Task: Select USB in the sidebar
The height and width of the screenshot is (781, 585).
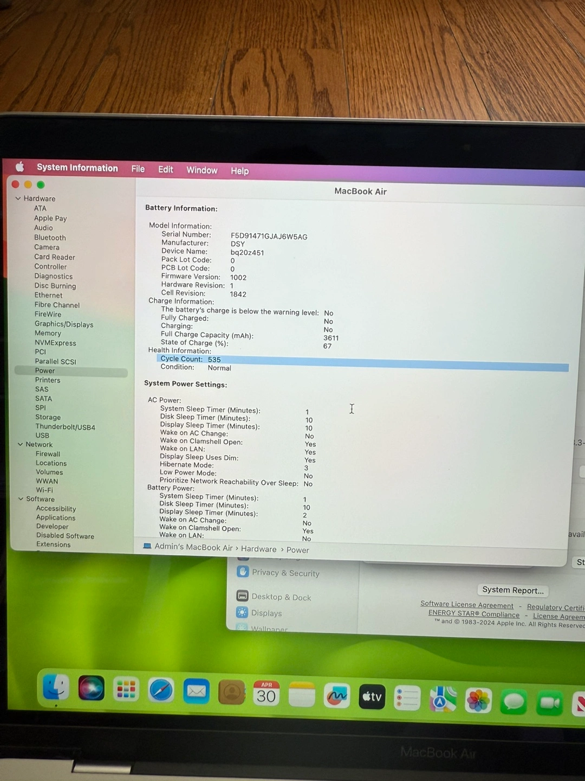Action: coord(42,436)
